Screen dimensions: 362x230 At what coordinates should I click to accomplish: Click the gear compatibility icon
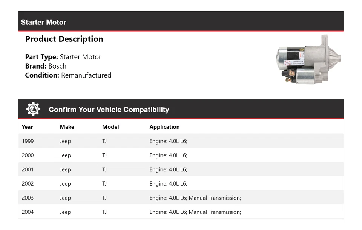[33, 109]
